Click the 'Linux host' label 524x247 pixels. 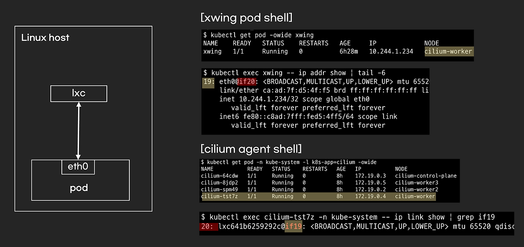tap(45, 38)
